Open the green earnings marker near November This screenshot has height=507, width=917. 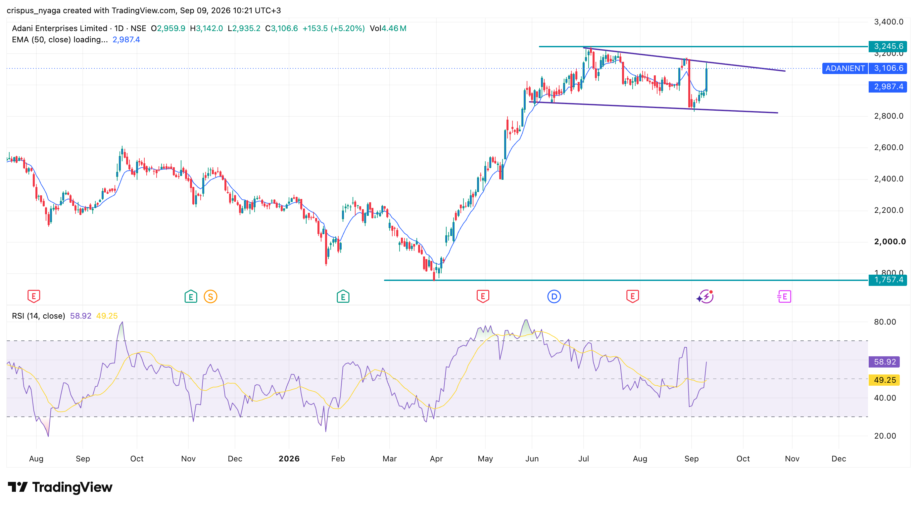191,296
